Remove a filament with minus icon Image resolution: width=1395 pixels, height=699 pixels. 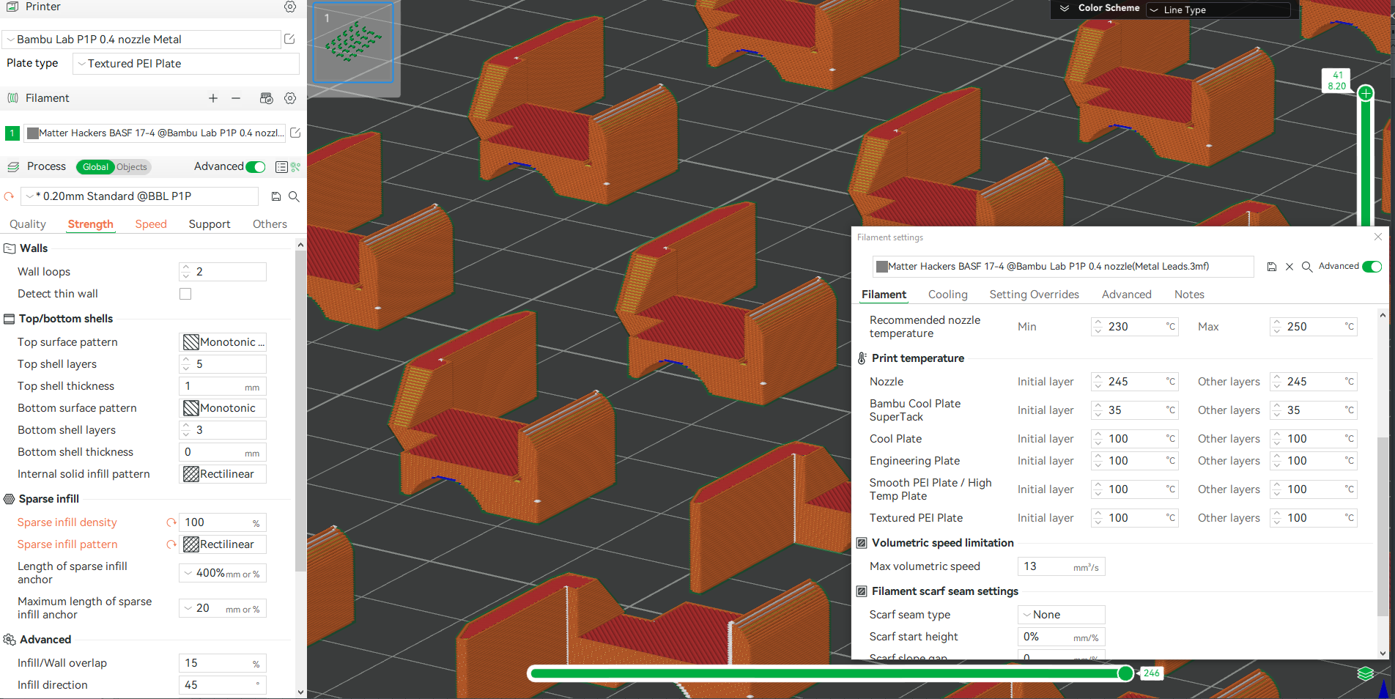coord(236,98)
